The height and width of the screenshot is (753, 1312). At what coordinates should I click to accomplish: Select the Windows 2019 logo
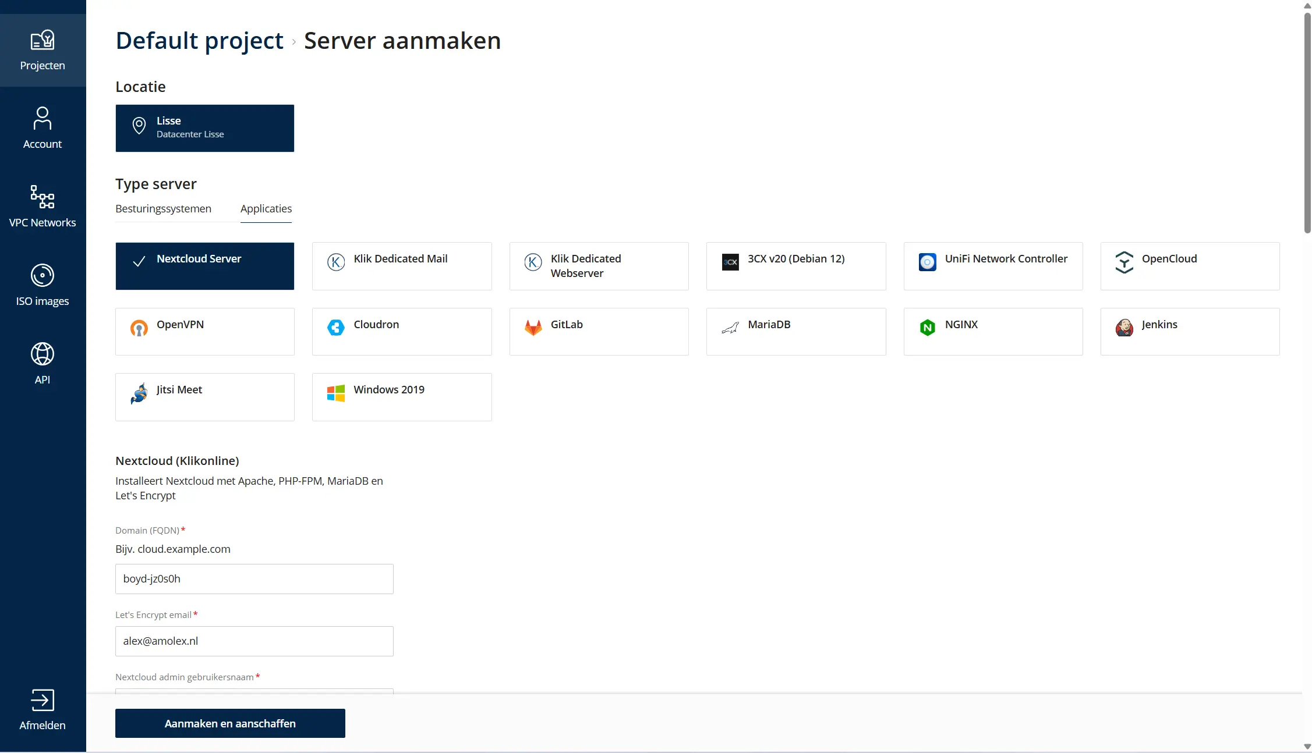pyautogui.click(x=336, y=393)
